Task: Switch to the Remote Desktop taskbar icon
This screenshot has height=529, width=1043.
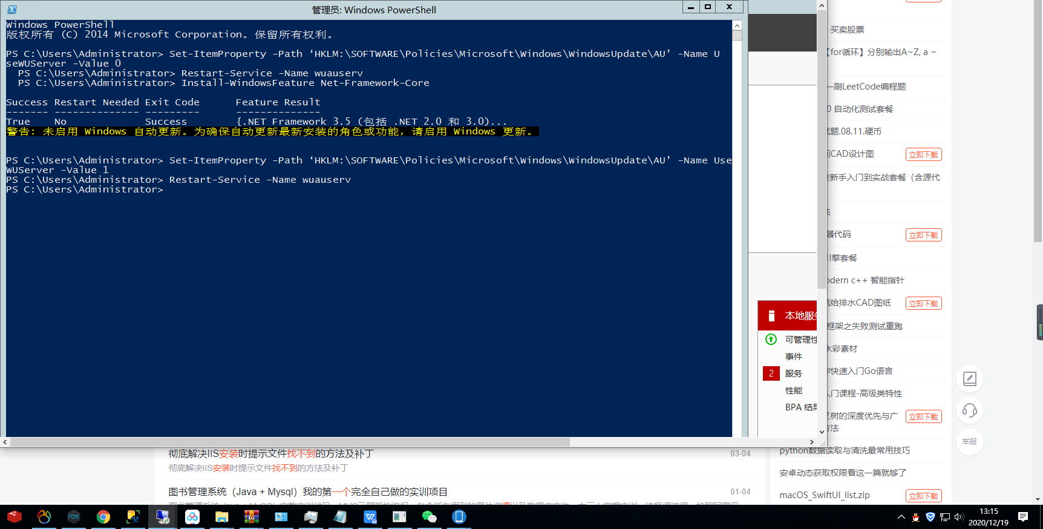Action: (x=163, y=517)
